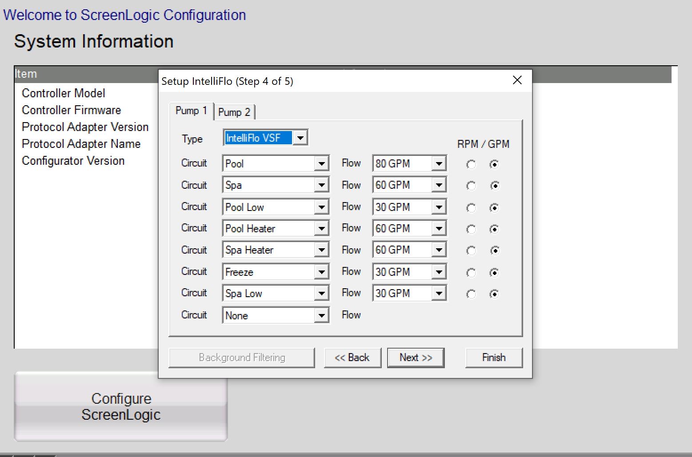Select the GPM radio for the Spa Low circuit

point(494,294)
